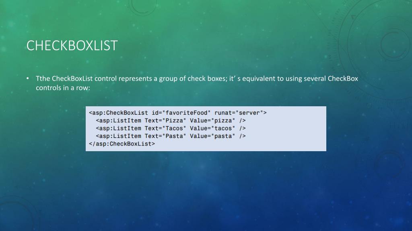412x231 pixels.
Task: Click the CHECKBOXLIST slide title
Action: pyautogui.click(x=72, y=46)
